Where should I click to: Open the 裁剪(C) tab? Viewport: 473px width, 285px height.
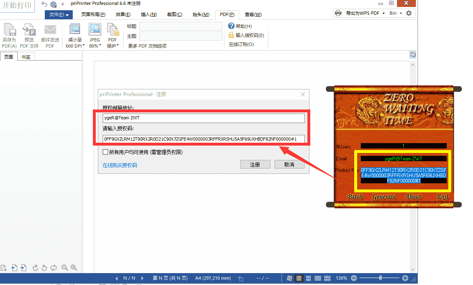click(175, 14)
